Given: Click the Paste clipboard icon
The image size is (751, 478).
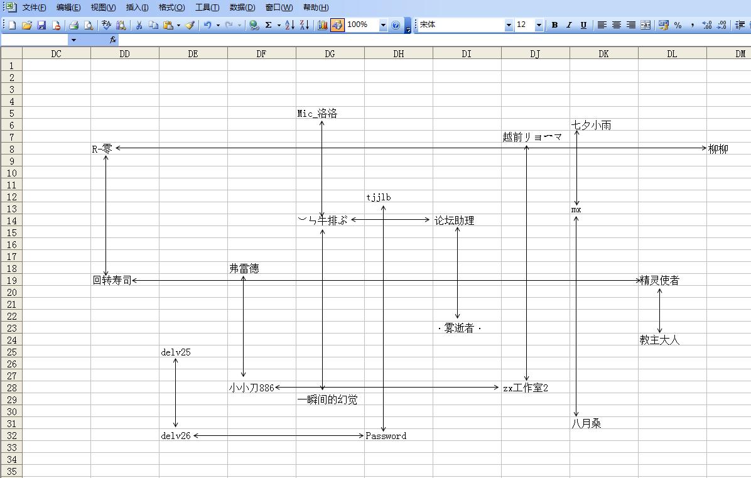Looking at the screenshot, I should click(168, 25).
